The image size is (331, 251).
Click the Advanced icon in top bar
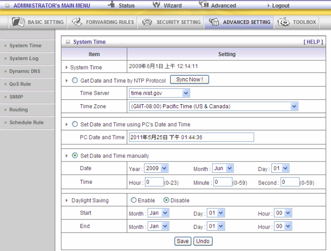[x=204, y=5]
